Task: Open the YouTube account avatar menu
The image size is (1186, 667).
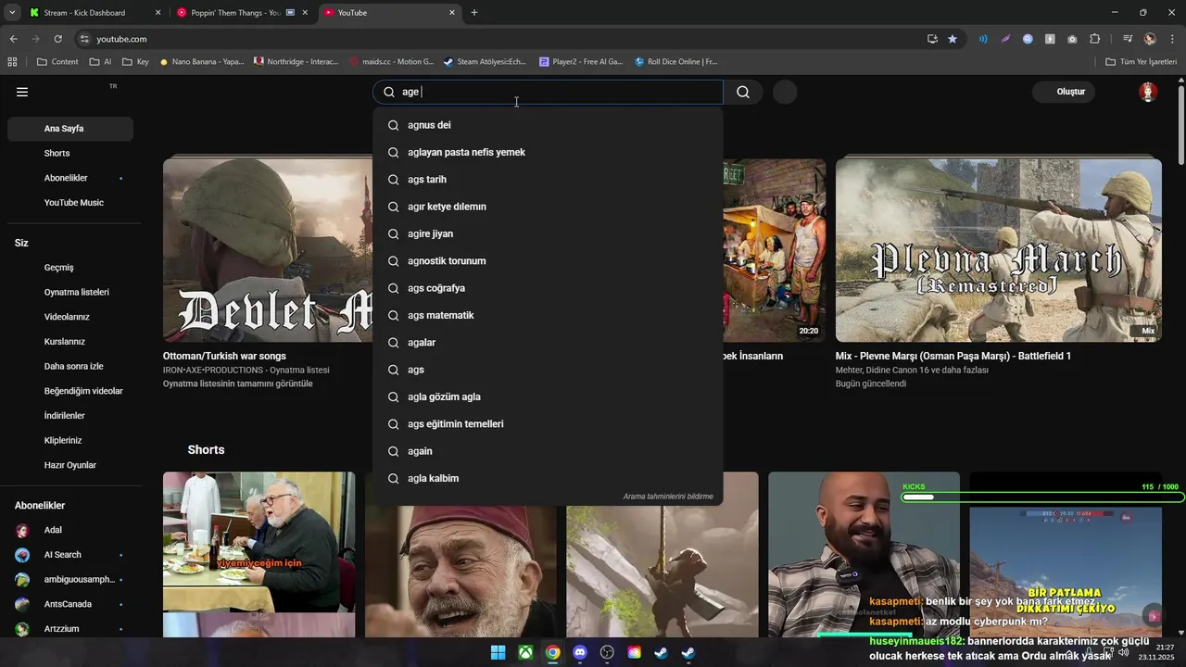Action: [1148, 92]
